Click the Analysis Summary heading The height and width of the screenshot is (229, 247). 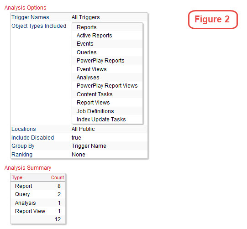28,168
